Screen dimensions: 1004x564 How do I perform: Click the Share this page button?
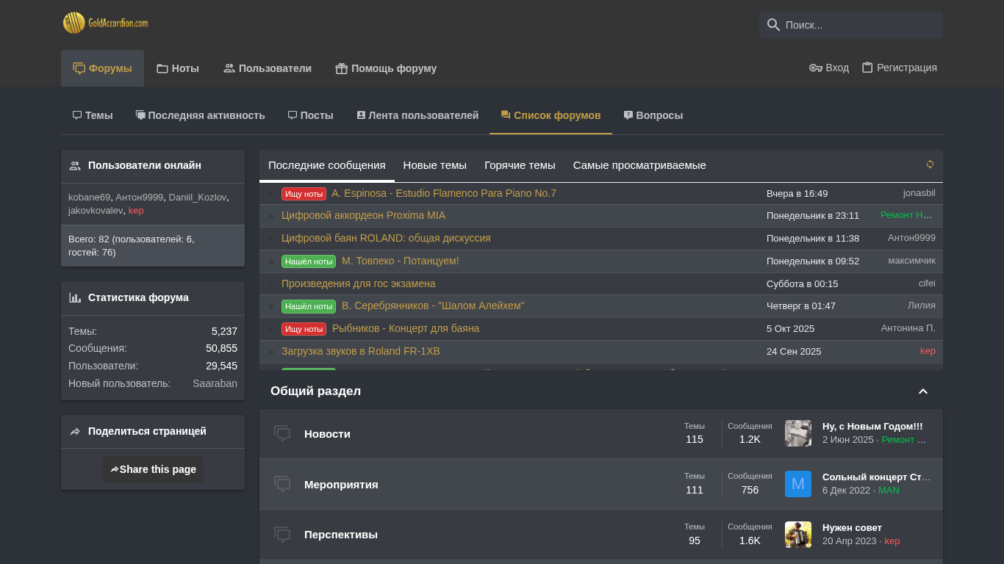153,469
